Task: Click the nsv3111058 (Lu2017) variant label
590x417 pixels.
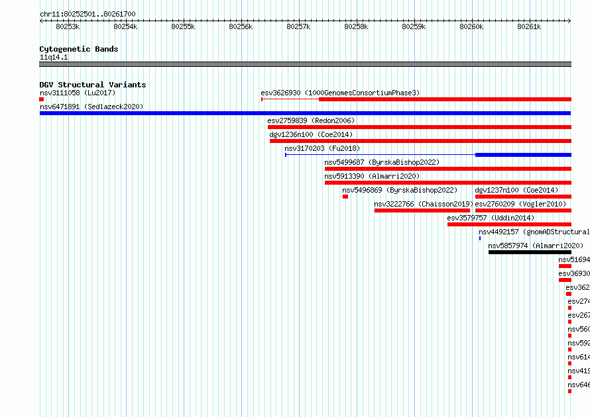Action: pos(78,93)
